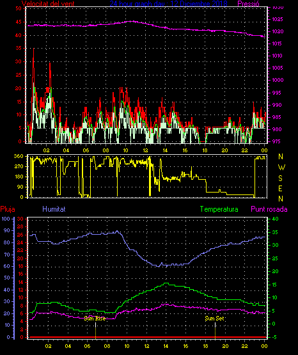The width and height of the screenshot is (298, 355).
Task: Click the 360 tick on direction axis
Action: [x=19, y=156]
